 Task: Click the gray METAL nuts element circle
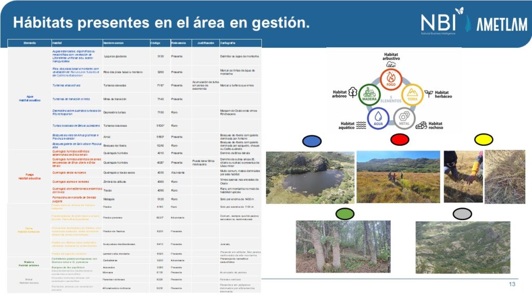point(404,118)
